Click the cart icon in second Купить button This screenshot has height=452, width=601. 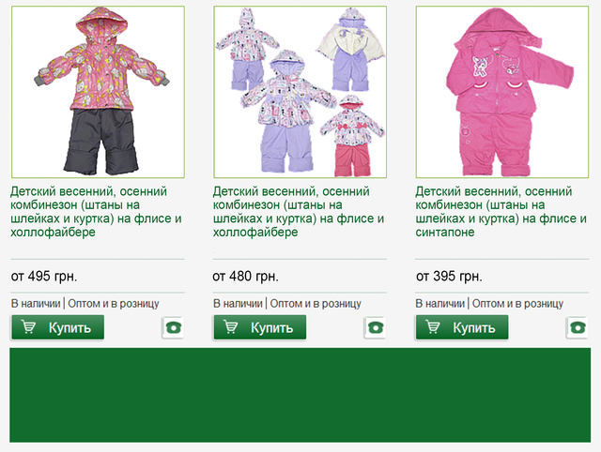pyautogui.click(x=230, y=327)
